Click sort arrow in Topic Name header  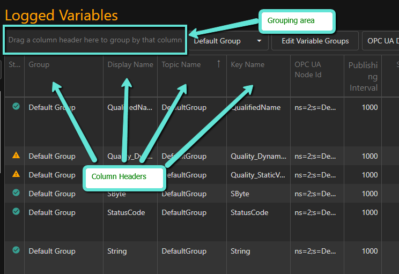pos(218,64)
